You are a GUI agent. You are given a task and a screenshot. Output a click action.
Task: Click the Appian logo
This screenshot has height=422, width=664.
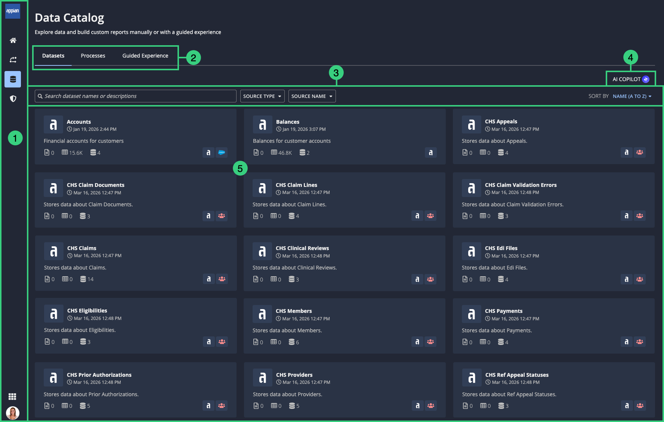coord(13,11)
